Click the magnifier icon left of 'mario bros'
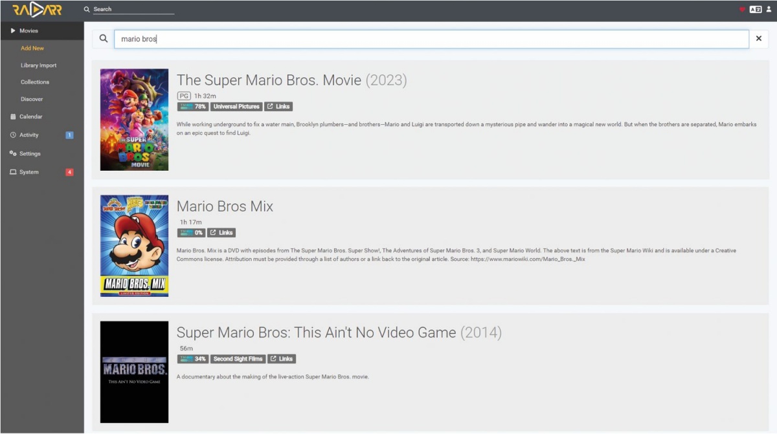 [x=104, y=39]
